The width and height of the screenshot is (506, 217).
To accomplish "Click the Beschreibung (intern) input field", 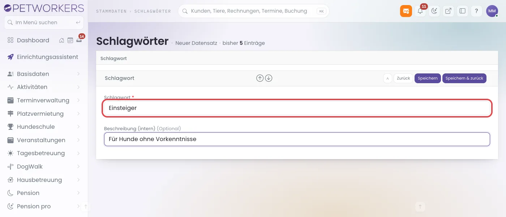I will (x=297, y=139).
